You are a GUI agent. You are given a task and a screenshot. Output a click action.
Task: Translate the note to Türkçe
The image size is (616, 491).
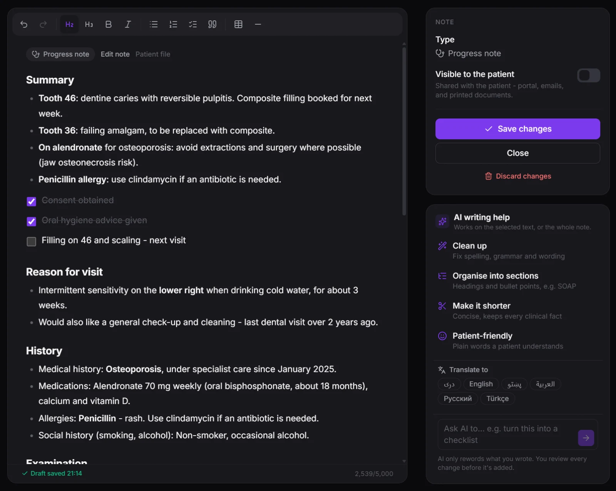coord(497,399)
